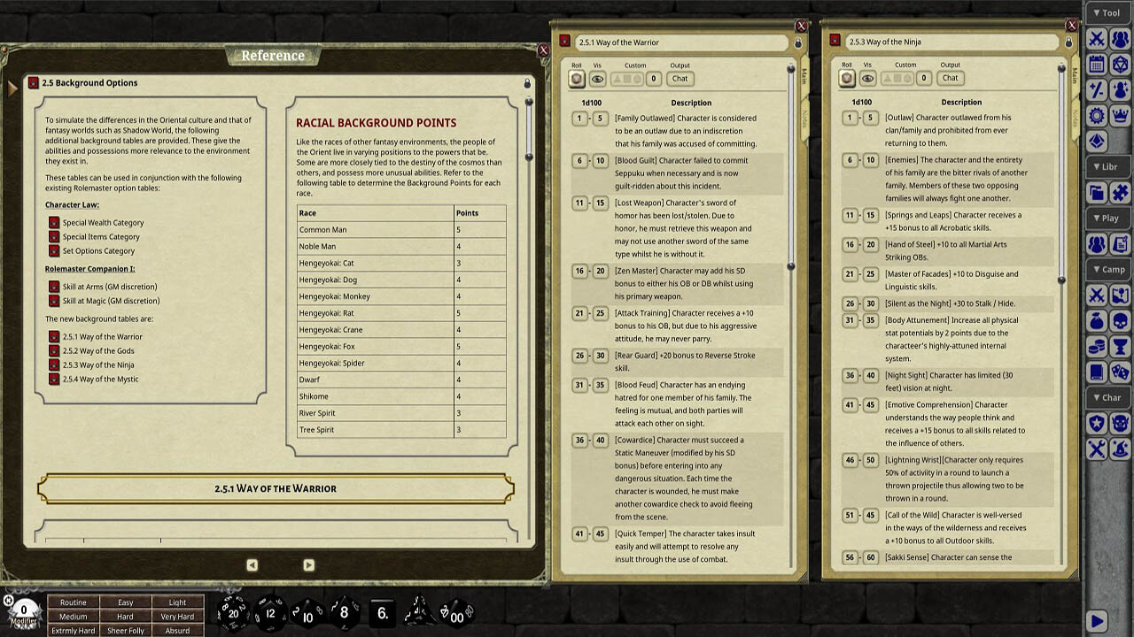Open the money bag icon in Camp group

1097,321
